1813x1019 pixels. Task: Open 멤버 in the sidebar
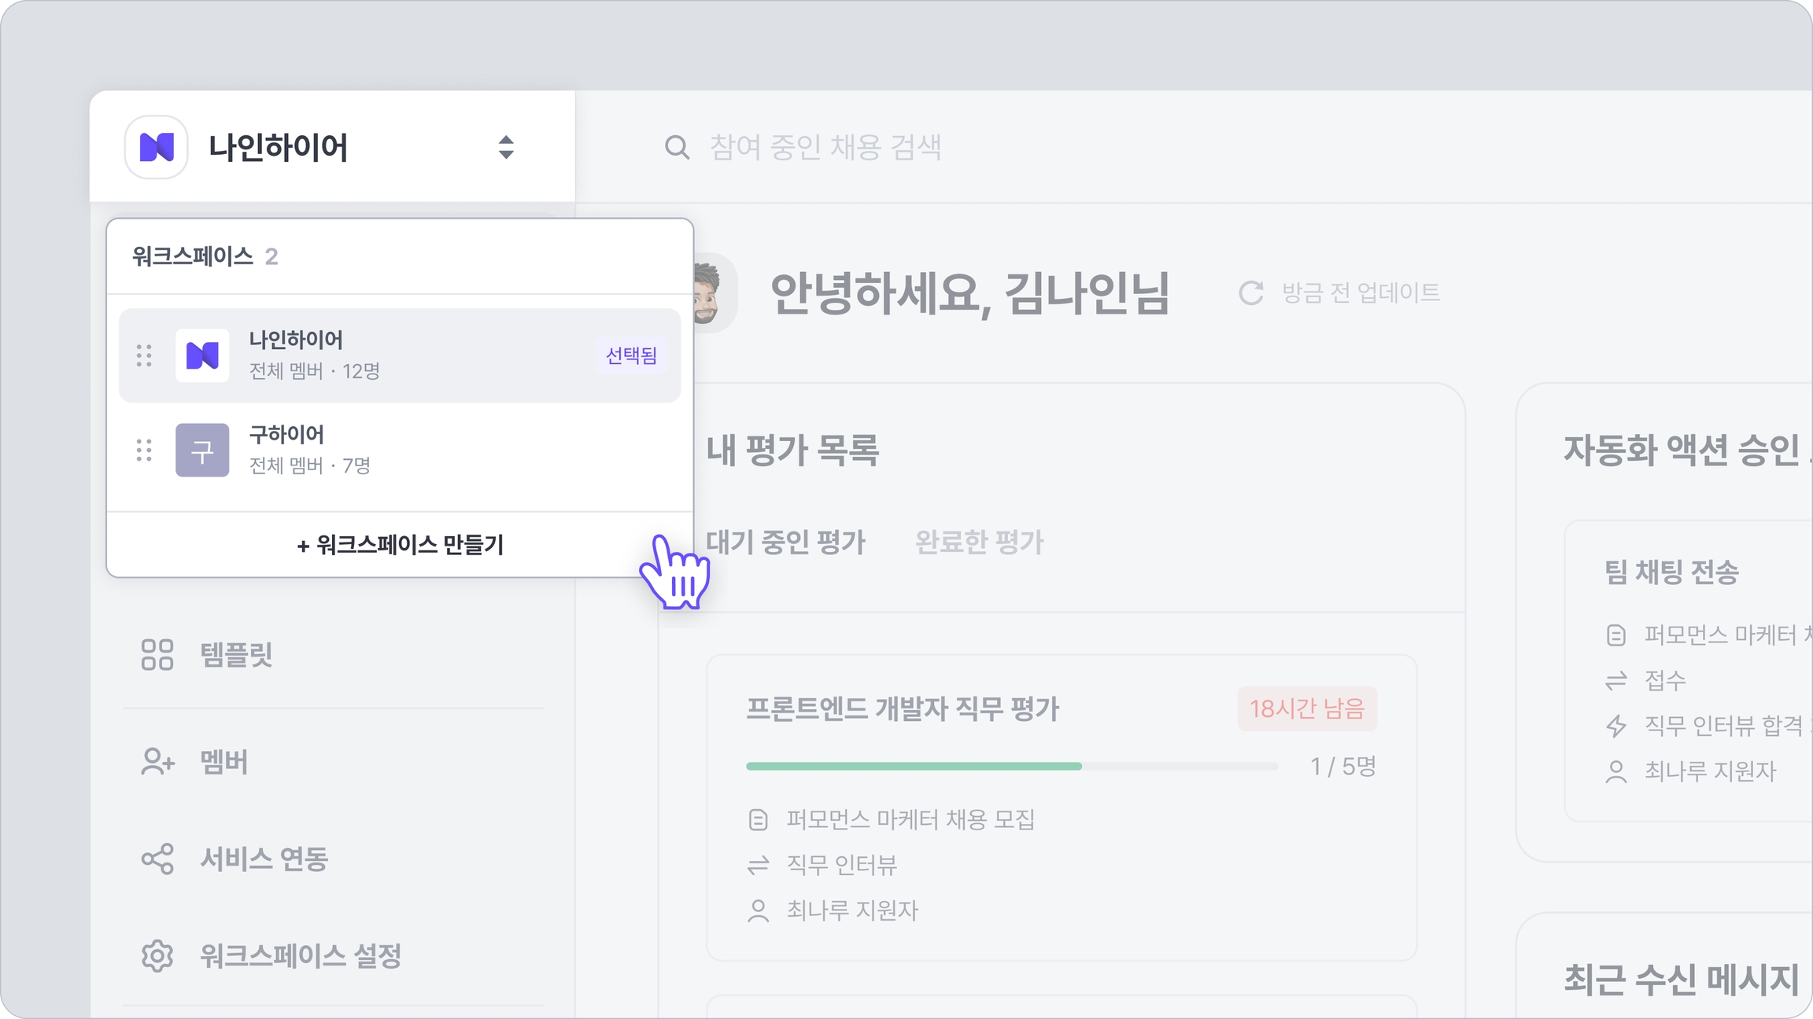tap(224, 762)
